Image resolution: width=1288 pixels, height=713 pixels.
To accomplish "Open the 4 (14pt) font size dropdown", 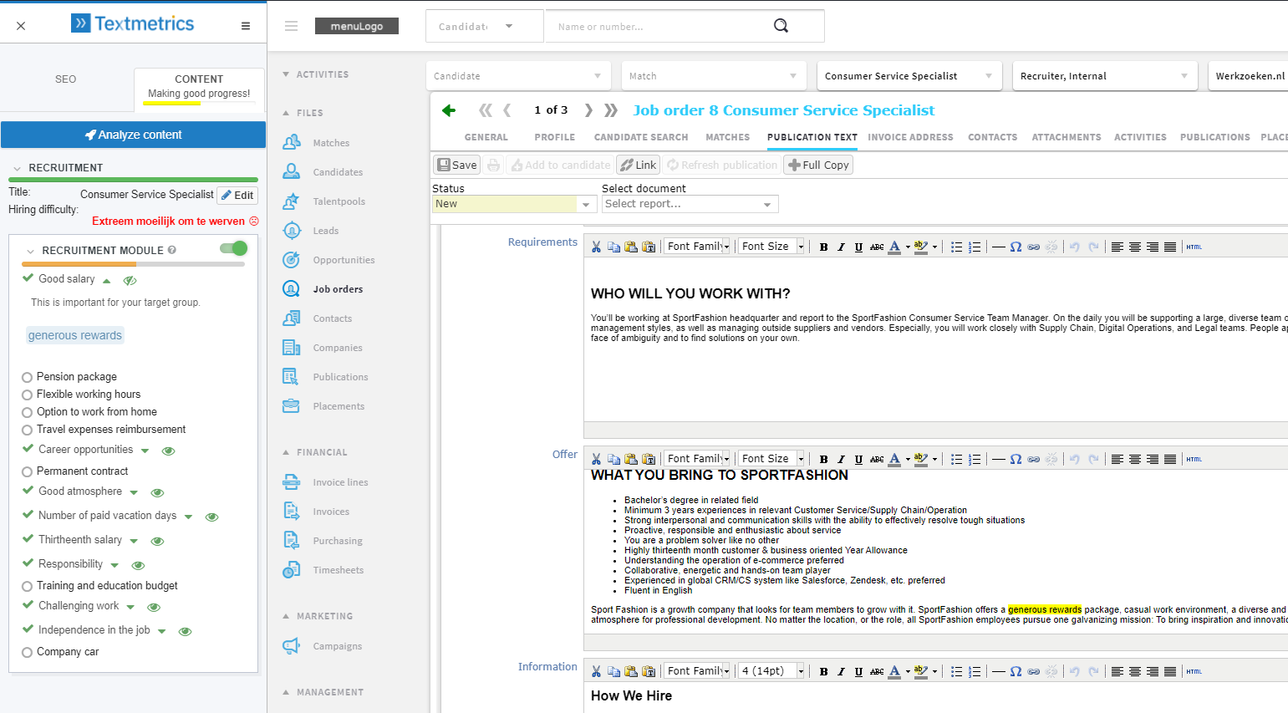I will click(x=771, y=671).
